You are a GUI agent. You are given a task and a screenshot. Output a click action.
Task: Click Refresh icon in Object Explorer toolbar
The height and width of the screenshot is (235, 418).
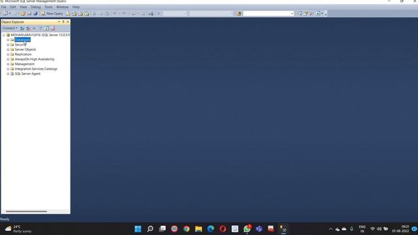[x=46, y=28]
